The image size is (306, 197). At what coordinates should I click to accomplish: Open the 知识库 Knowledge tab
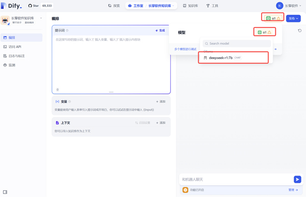pyautogui.click(x=190, y=6)
